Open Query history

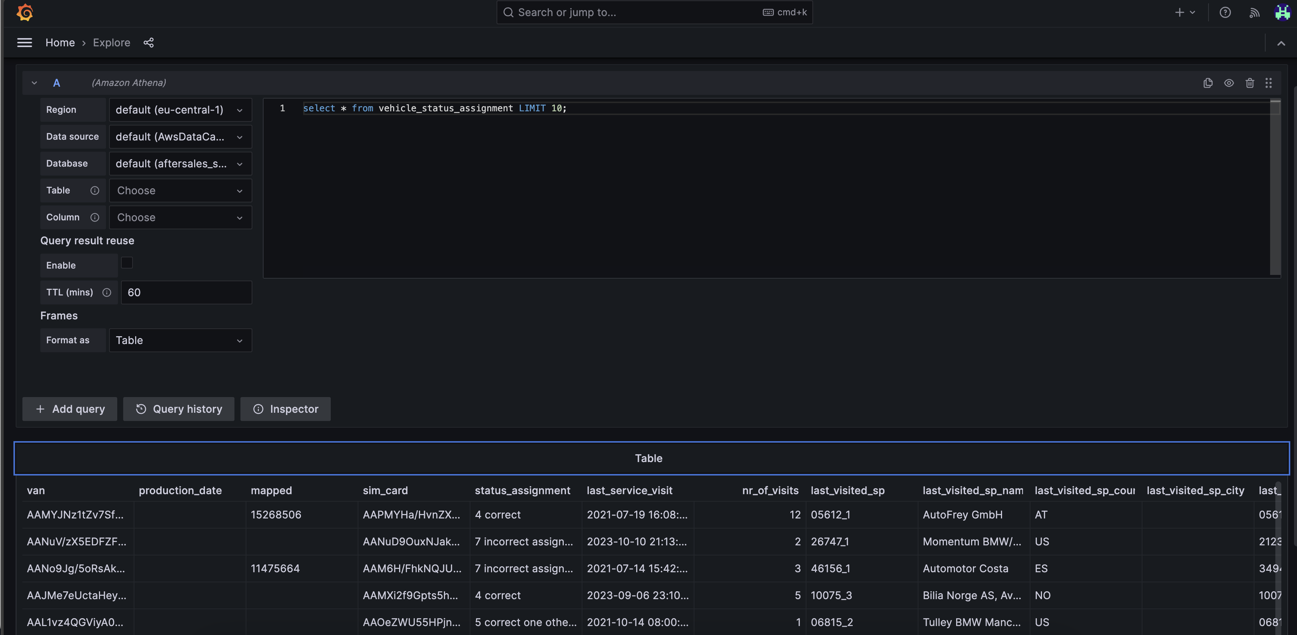pos(179,409)
